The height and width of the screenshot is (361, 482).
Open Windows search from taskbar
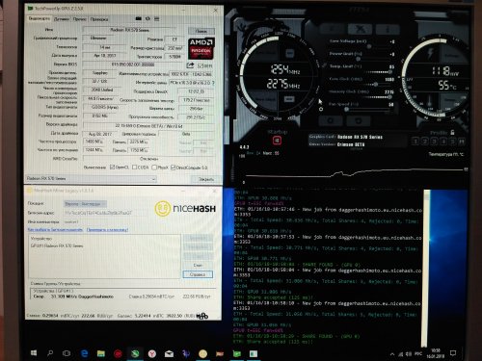pos(50,353)
